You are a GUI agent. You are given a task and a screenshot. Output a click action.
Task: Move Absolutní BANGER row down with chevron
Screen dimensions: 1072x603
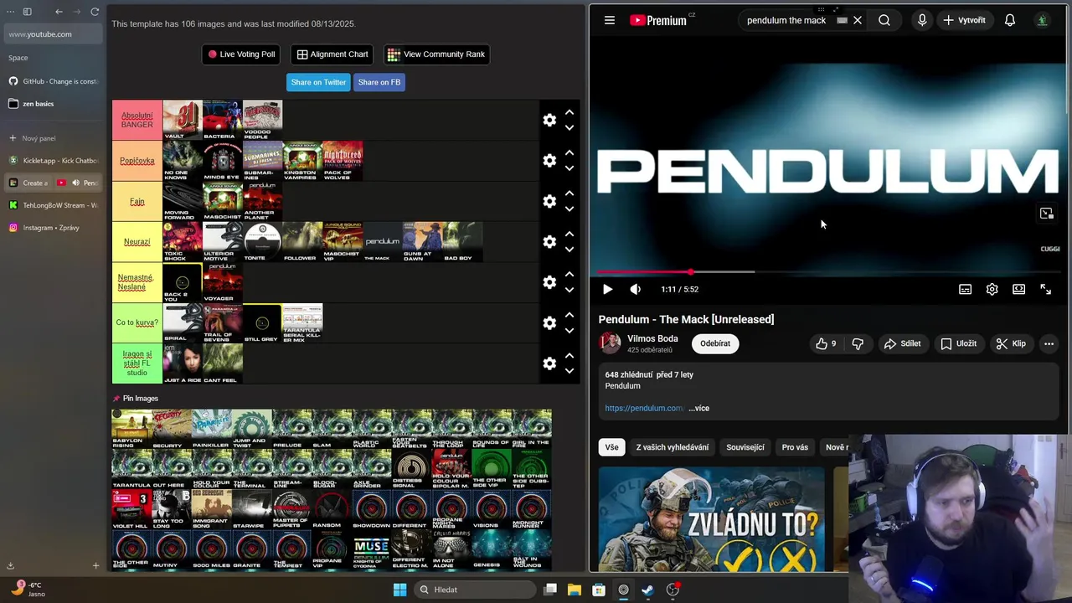coord(569,128)
